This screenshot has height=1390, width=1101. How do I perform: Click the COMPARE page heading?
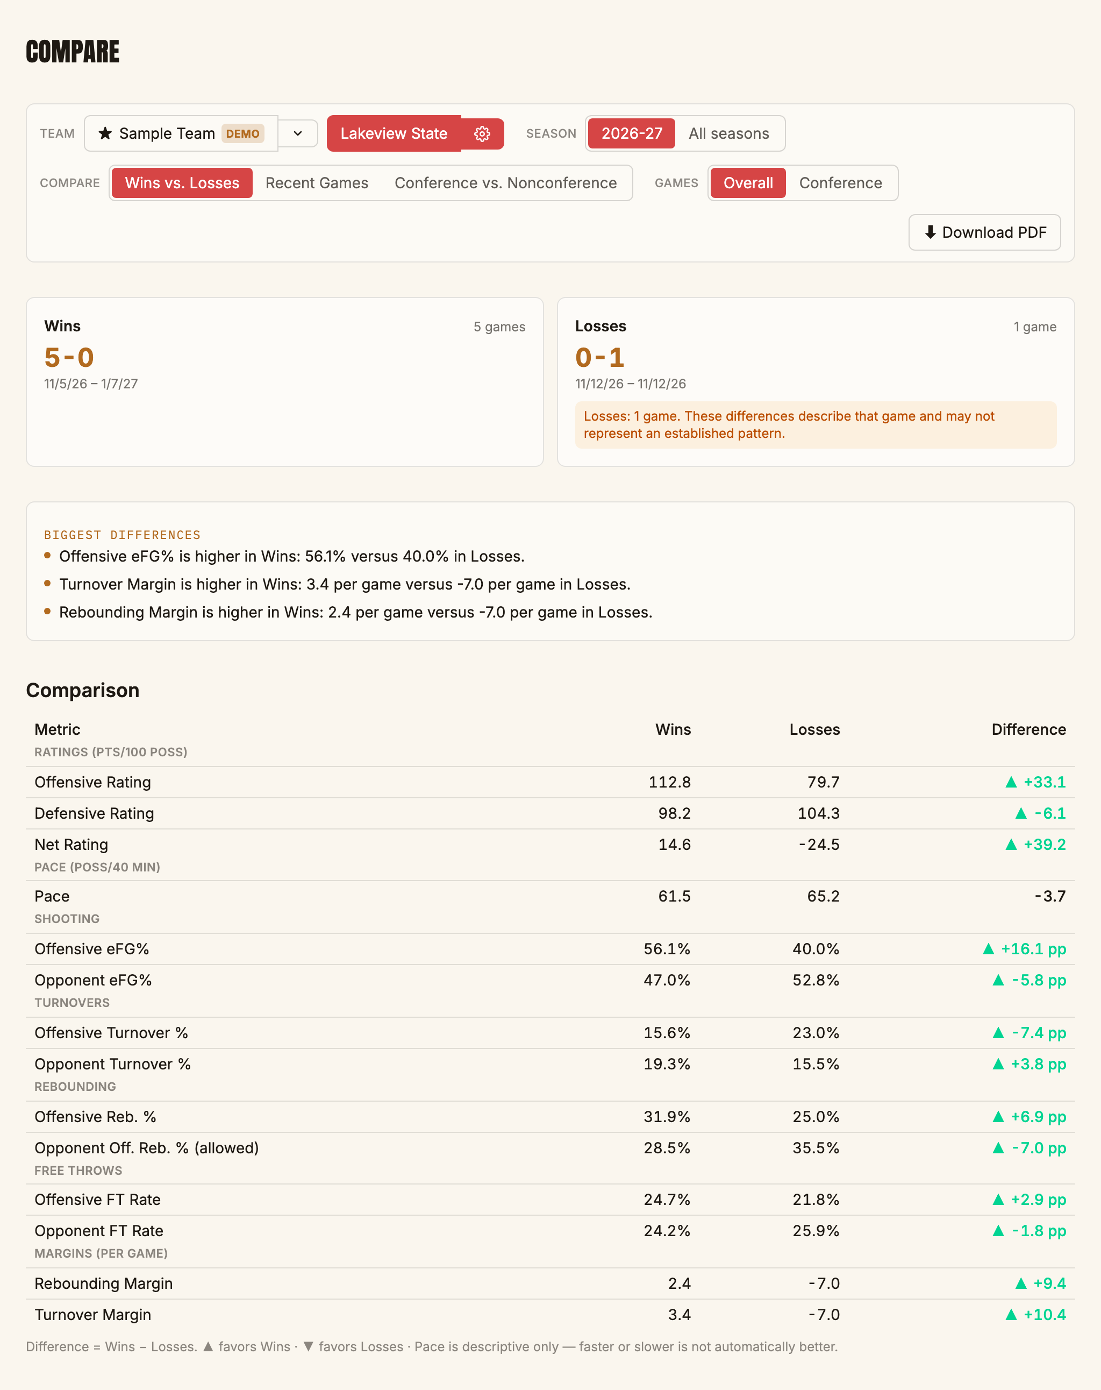73,52
